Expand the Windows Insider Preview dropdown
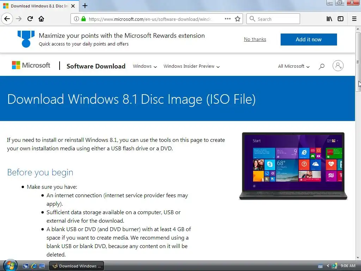This screenshot has height=271, width=361. click(x=191, y=66)
